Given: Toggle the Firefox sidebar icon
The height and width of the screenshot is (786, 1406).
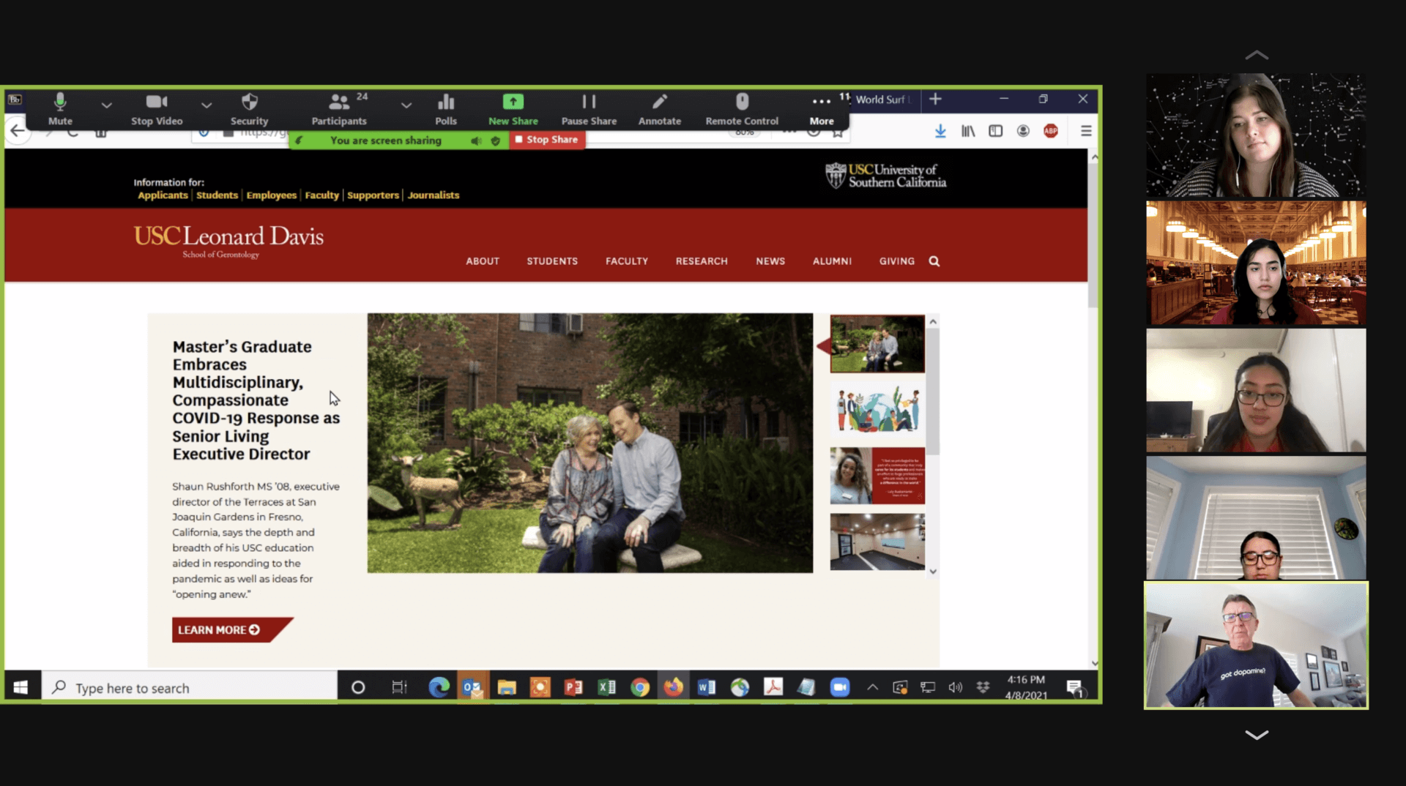Looking at the screenshot, I should pos(995,131).
